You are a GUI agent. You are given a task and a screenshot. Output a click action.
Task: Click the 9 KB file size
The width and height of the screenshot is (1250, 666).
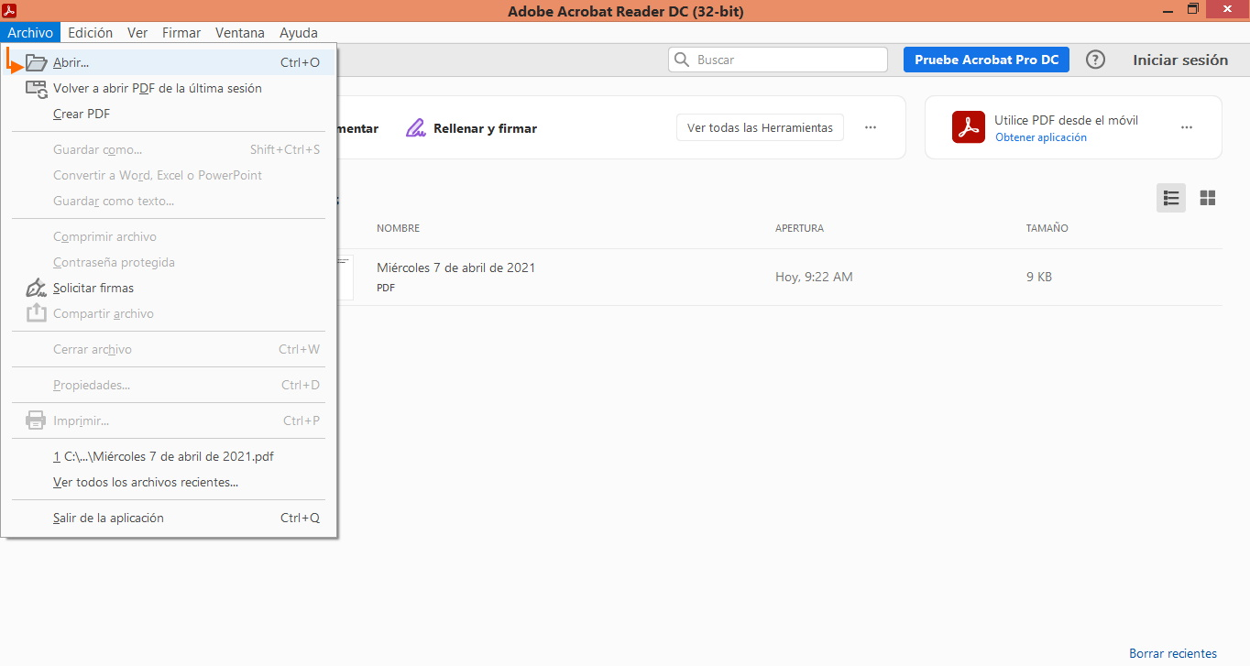click(x=1039, y=277)
